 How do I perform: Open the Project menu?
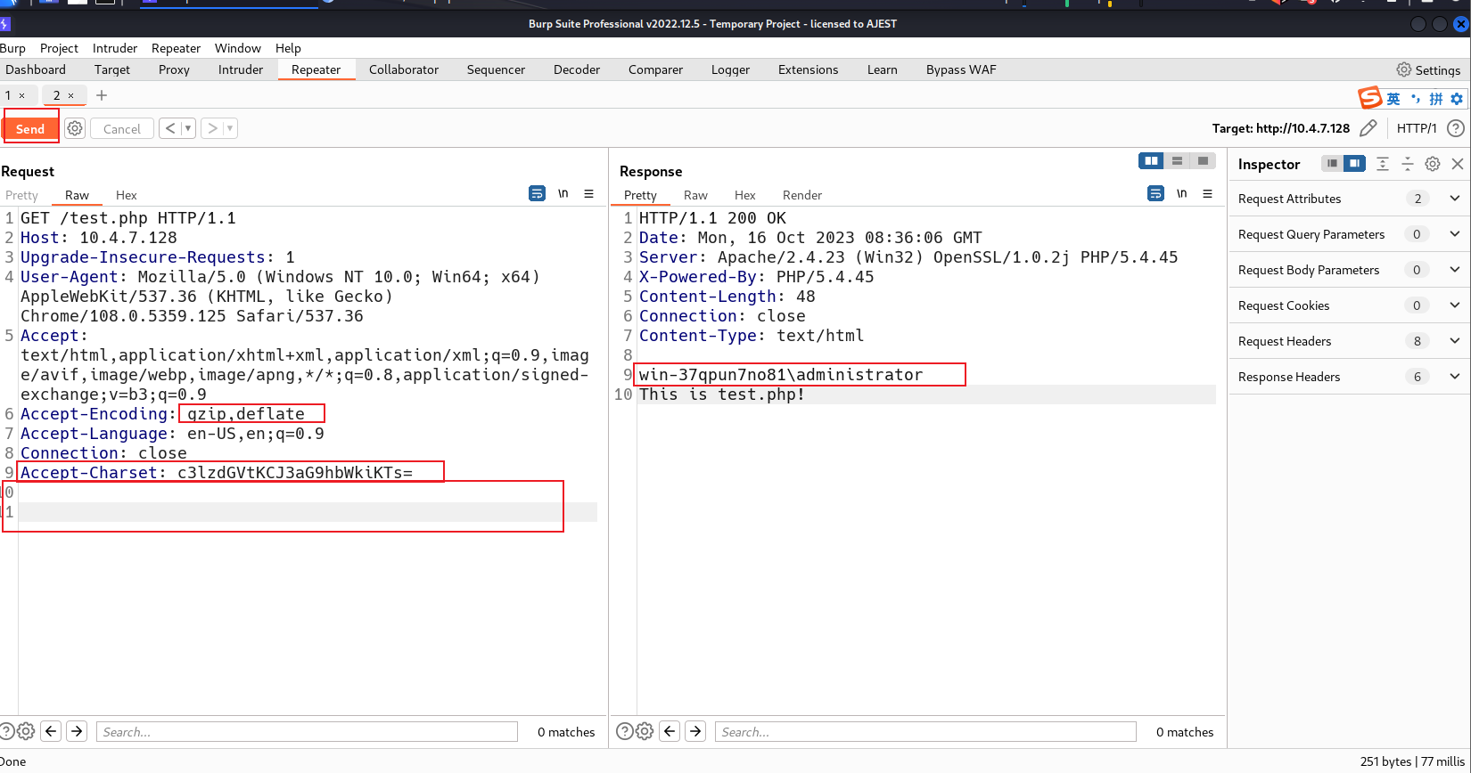pyautogui.click(x=59, y=48)
